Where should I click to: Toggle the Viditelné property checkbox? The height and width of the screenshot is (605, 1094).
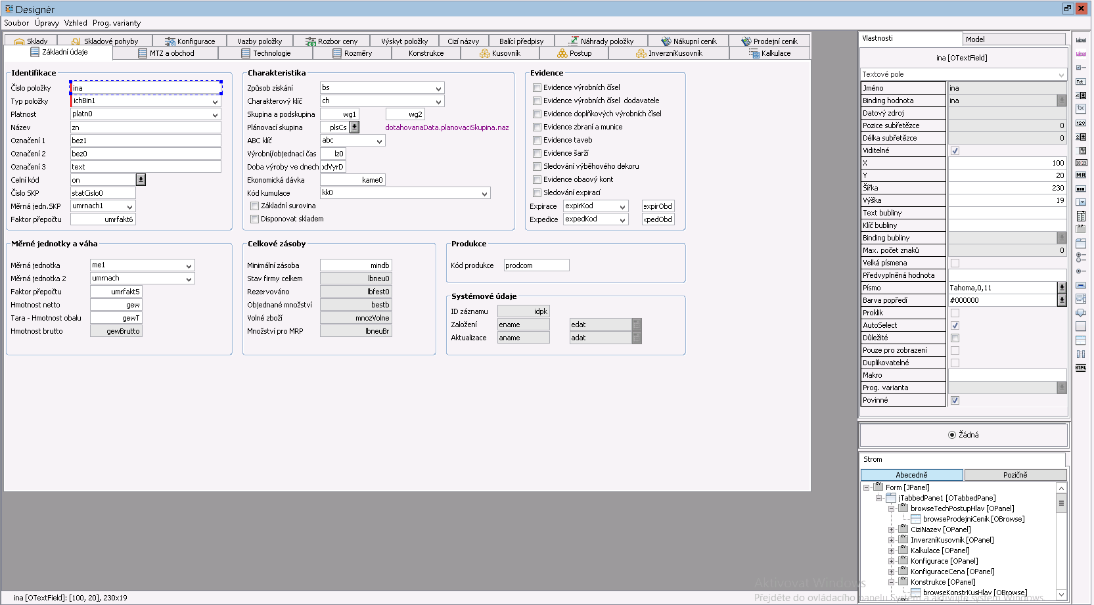(955, 151)
